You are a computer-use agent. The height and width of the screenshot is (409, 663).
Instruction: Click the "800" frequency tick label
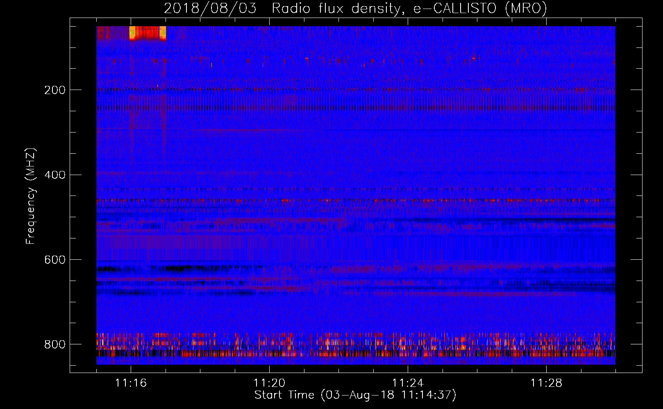coord(55,344)
